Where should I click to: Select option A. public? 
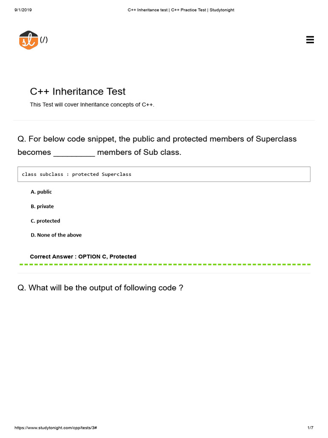(x=41, y=192)
